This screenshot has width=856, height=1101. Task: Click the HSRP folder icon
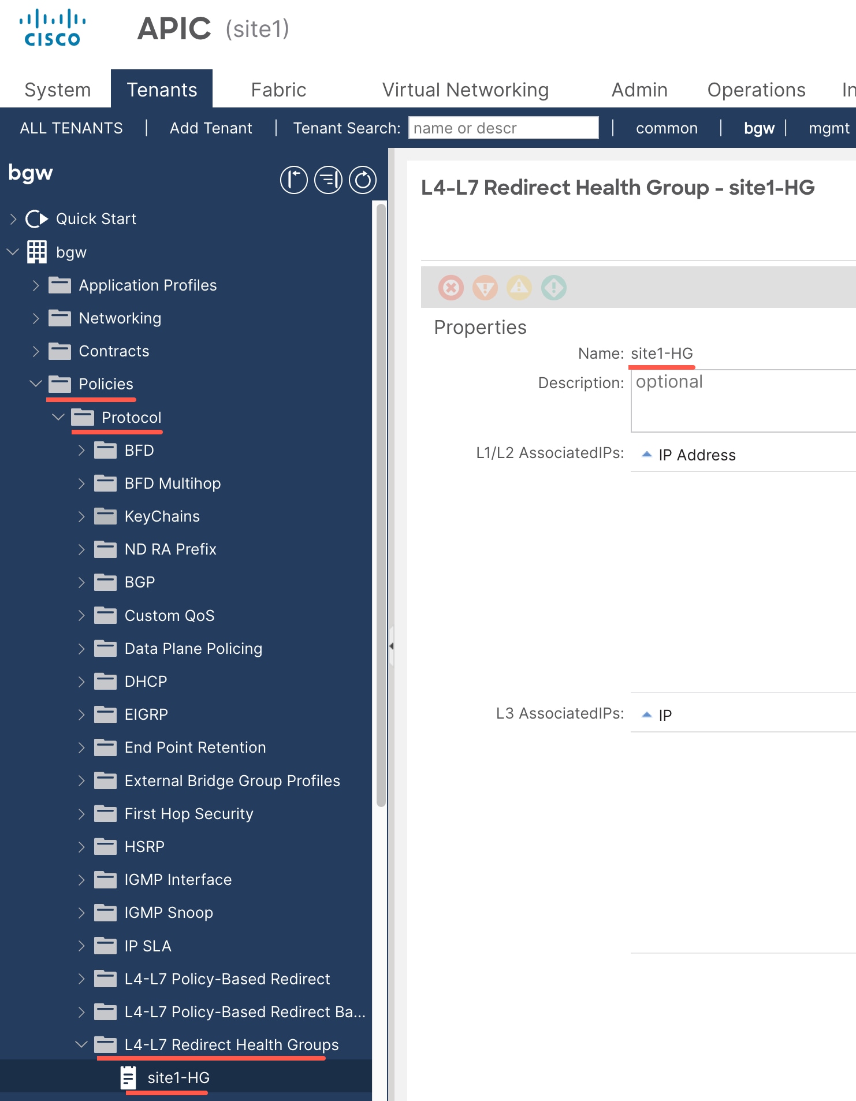click(x=105, y=847)
